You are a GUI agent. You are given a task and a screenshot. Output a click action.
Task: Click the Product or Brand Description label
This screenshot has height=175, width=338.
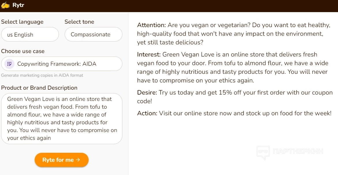coord(39,88)
